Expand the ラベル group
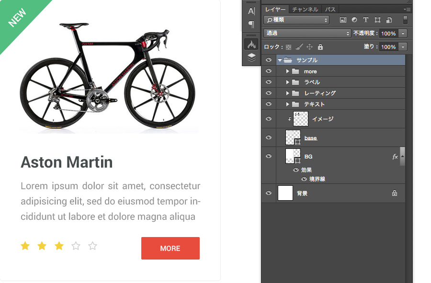Viewport: 431px width, 283px height. (287, 82)
